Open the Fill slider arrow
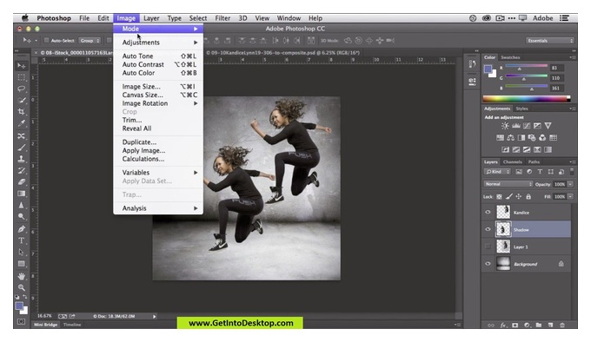The image size is (591, 342). 570,196
